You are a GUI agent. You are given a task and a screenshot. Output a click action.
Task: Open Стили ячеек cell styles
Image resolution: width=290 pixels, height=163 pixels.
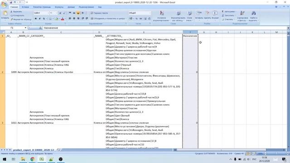189,16
